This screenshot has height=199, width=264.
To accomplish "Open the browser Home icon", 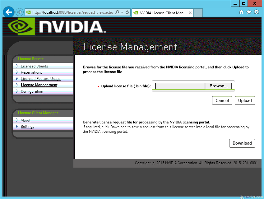I will (x=241, y=12).
